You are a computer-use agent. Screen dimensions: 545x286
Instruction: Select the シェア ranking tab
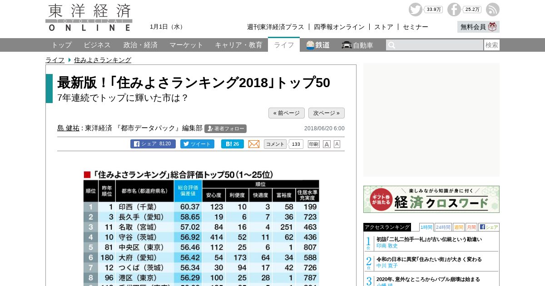click(489, 227)
